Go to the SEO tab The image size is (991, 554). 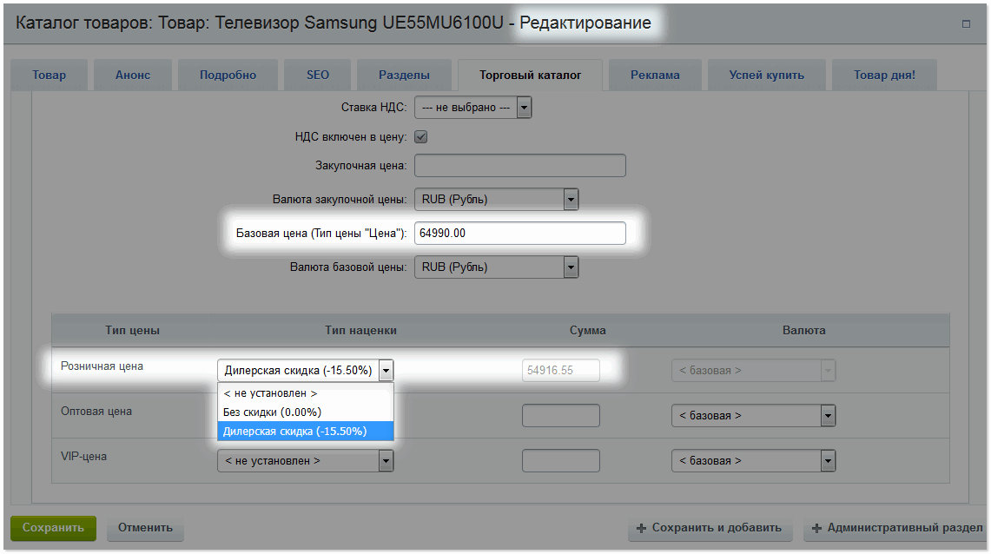coord(317,76)
